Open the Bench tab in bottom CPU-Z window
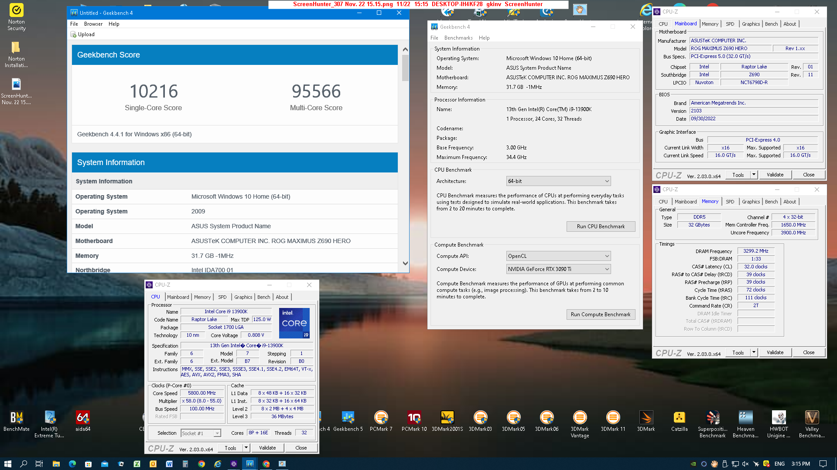Image resolution: width=837 pixels, height=470 pixels. (263, 297)
